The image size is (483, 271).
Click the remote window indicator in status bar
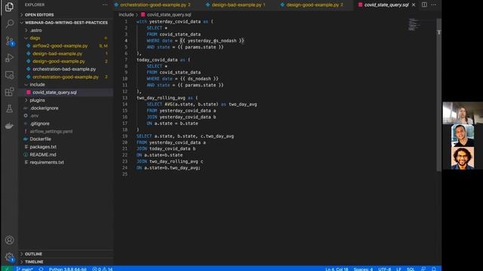click(7, 269)
